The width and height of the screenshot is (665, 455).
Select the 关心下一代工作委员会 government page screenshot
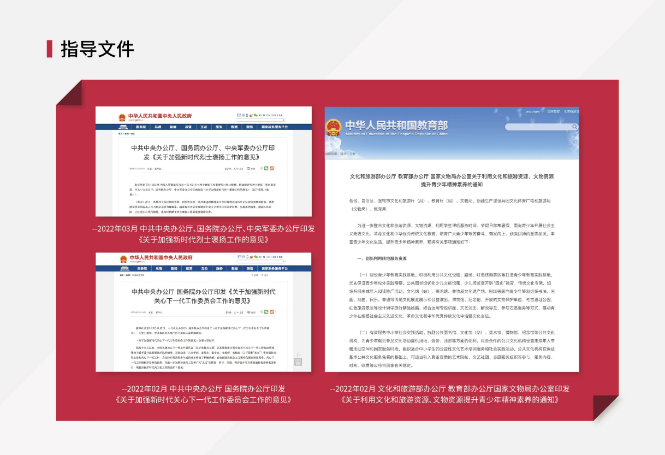click(x=204, y=312)
